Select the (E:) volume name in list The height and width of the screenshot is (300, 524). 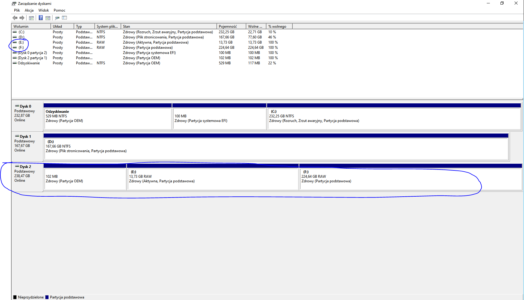pos(21,42)
